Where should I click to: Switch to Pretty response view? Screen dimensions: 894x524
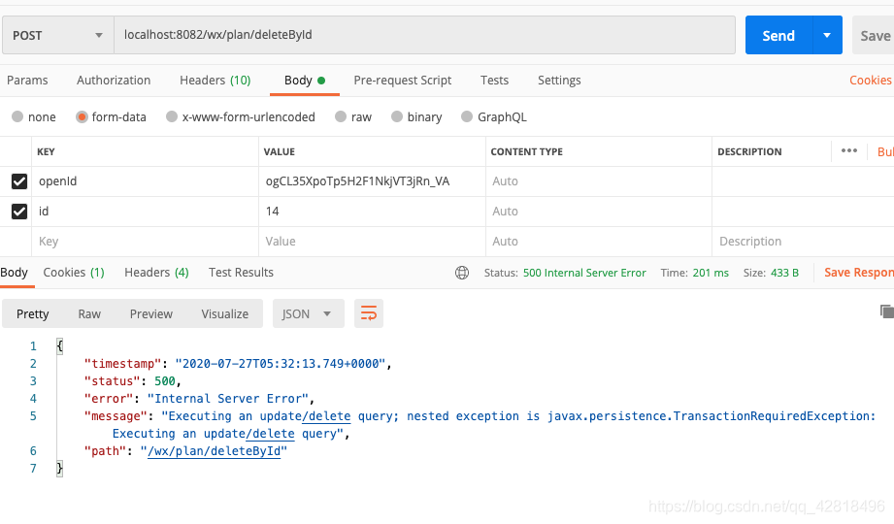pyautogui.click(x=32, y=314)
